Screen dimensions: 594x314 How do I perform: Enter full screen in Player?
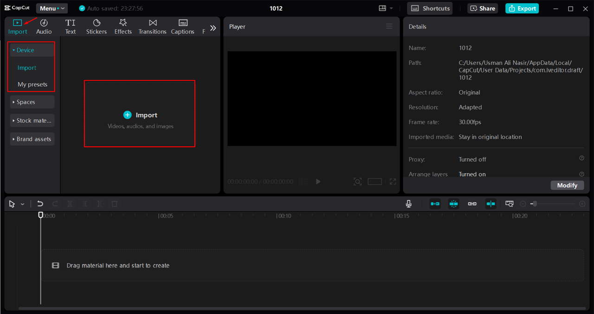[x=393, y=182]
